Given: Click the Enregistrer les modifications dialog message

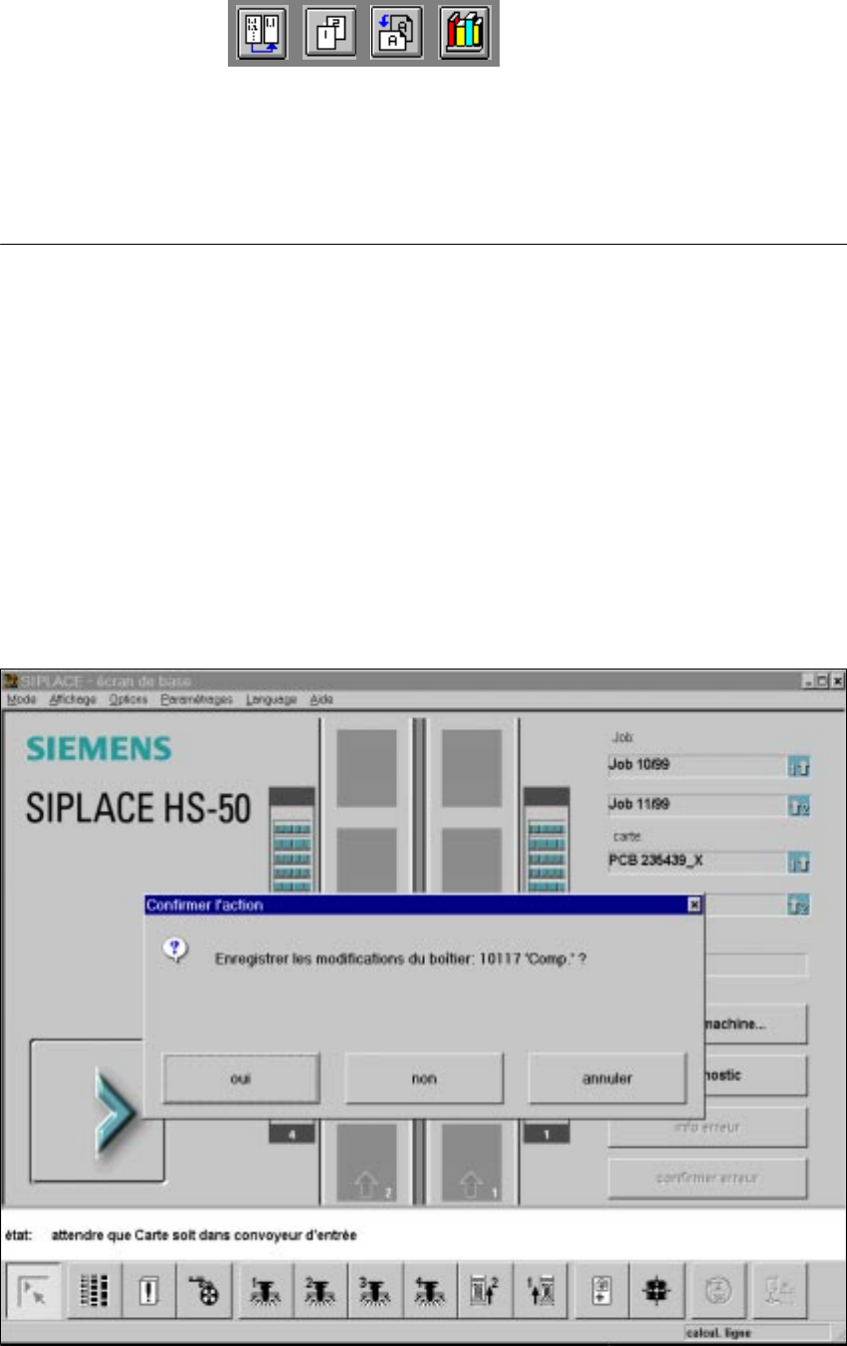Looking at the screenshot, I should coord(400,960).
